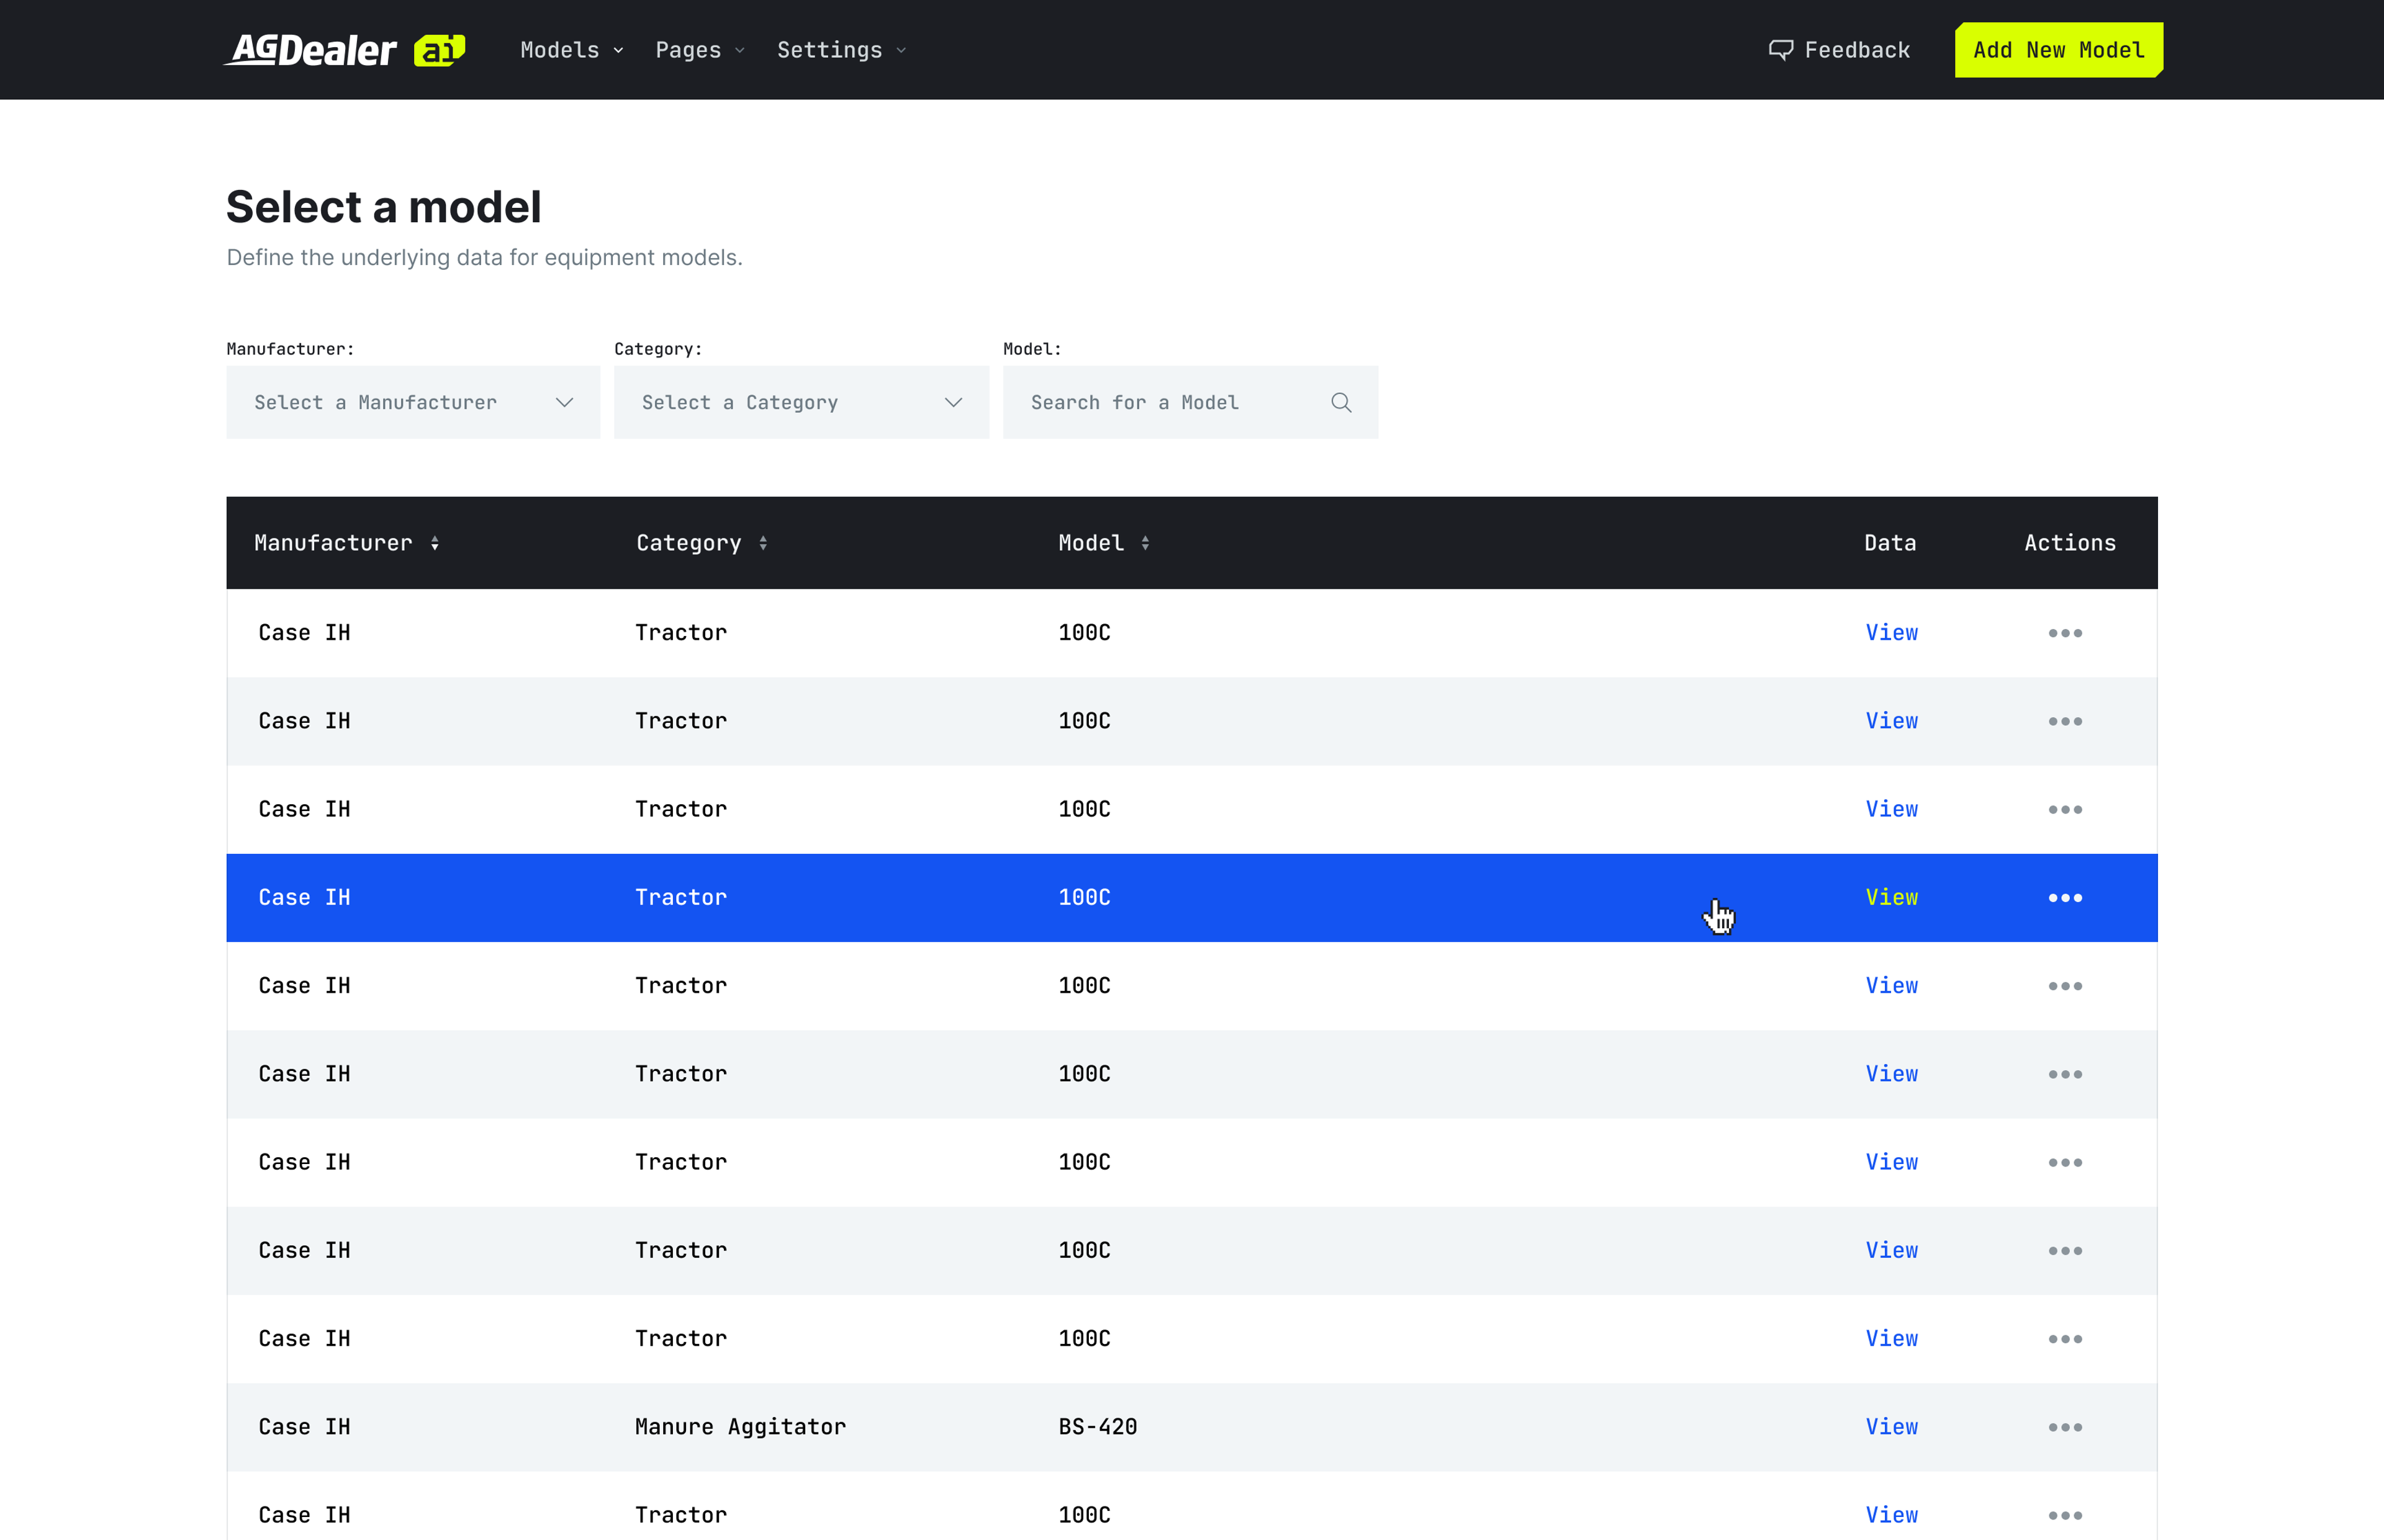Sort table by Model column arrows

1145,543
